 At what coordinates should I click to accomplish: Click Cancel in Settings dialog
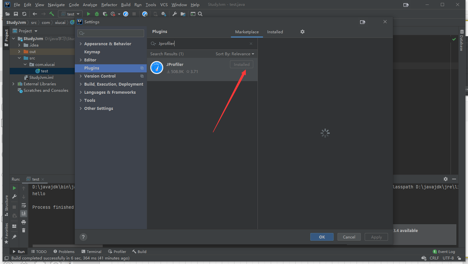point(349,237)
